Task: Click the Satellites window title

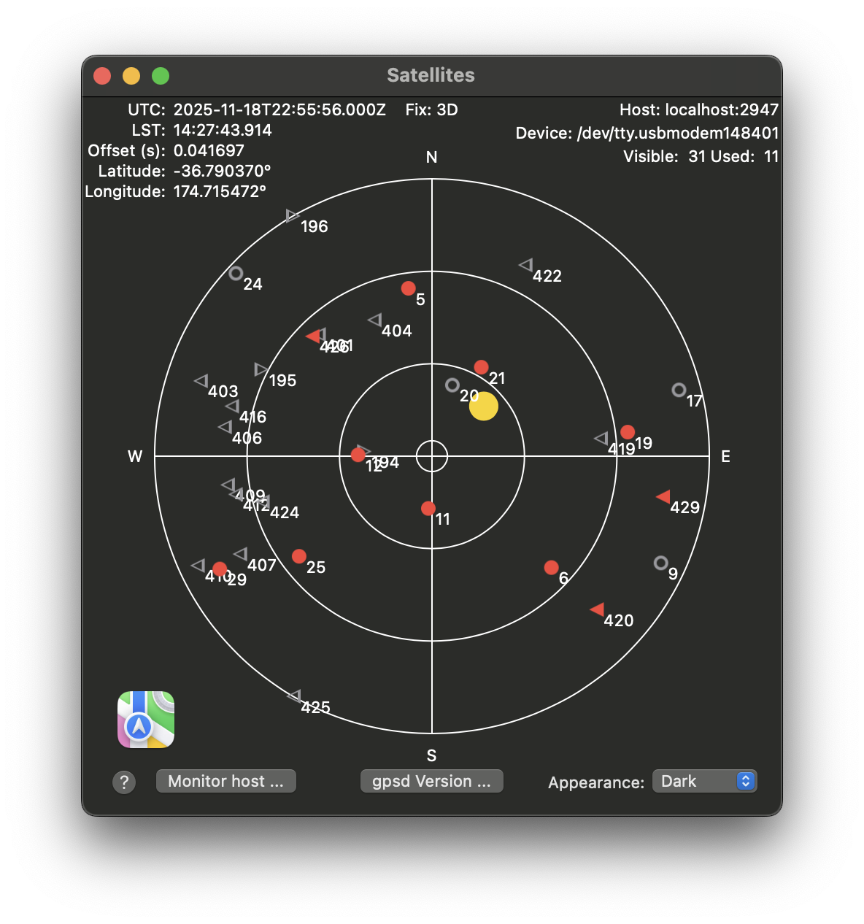Action: tap(431, 75)
